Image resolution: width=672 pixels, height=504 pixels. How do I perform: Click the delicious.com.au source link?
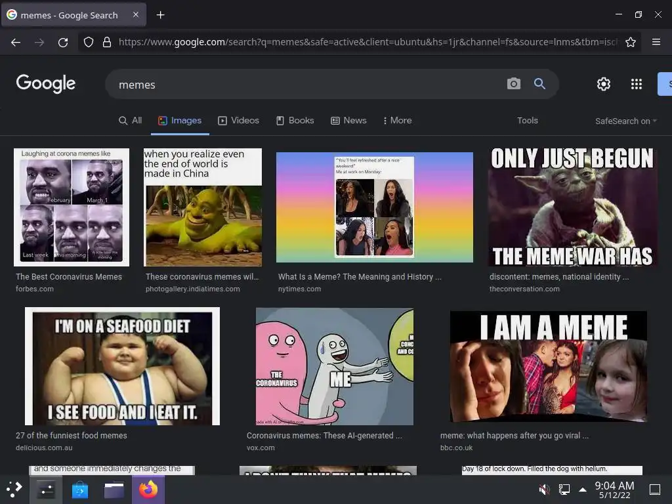coord(44,448)
